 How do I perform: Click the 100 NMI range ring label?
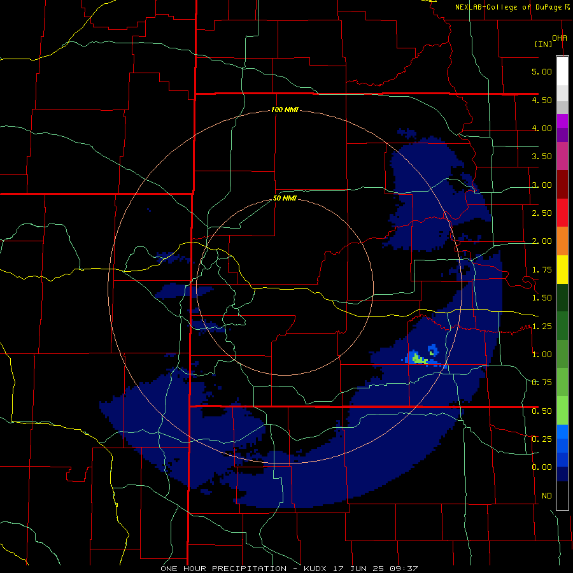(x=285, y=110)
